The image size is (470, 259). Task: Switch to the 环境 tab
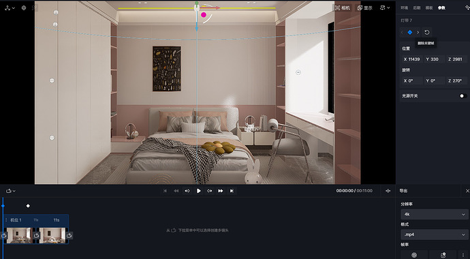(405, 7)
